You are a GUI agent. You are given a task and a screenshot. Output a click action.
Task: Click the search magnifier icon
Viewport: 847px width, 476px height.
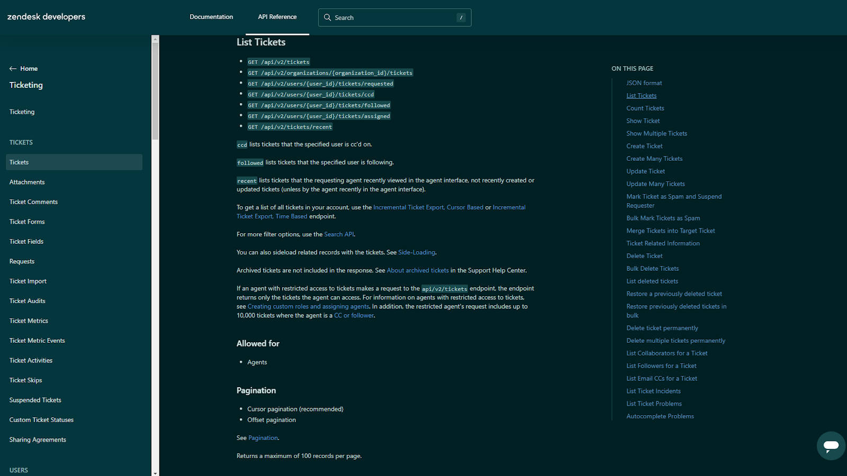click(x=328, y=17)
